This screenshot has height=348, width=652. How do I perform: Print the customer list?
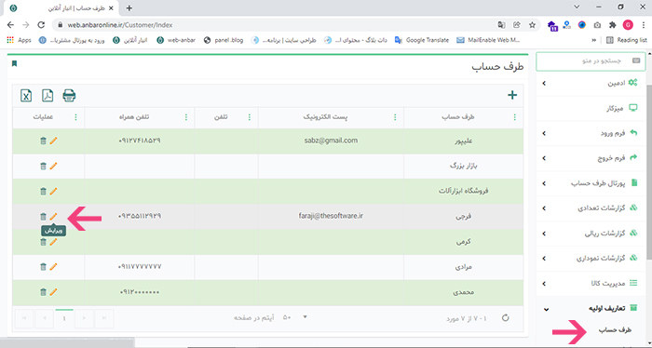coord(69,96)
